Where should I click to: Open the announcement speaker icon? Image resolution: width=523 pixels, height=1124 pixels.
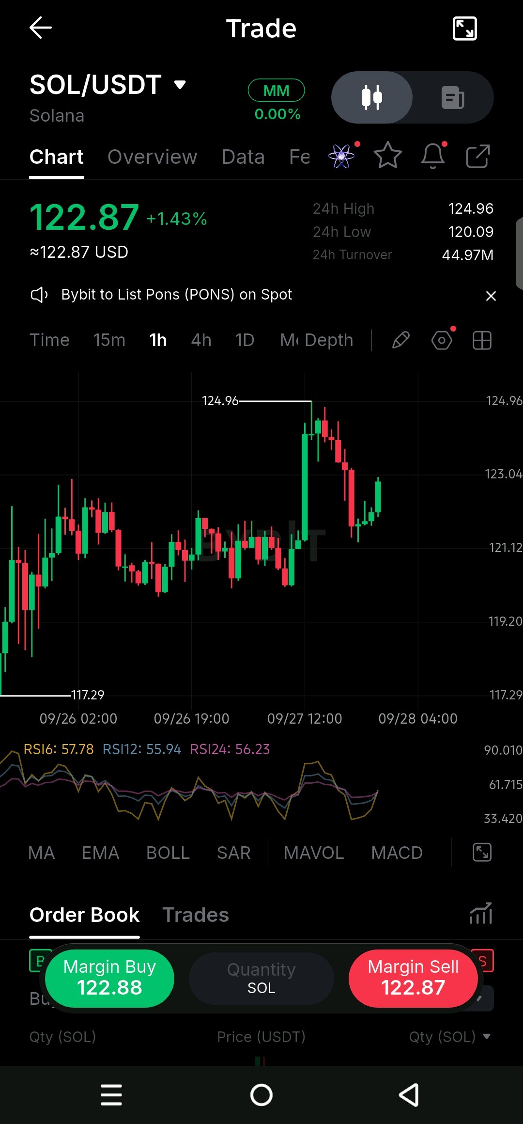click(x=39, y=295)
